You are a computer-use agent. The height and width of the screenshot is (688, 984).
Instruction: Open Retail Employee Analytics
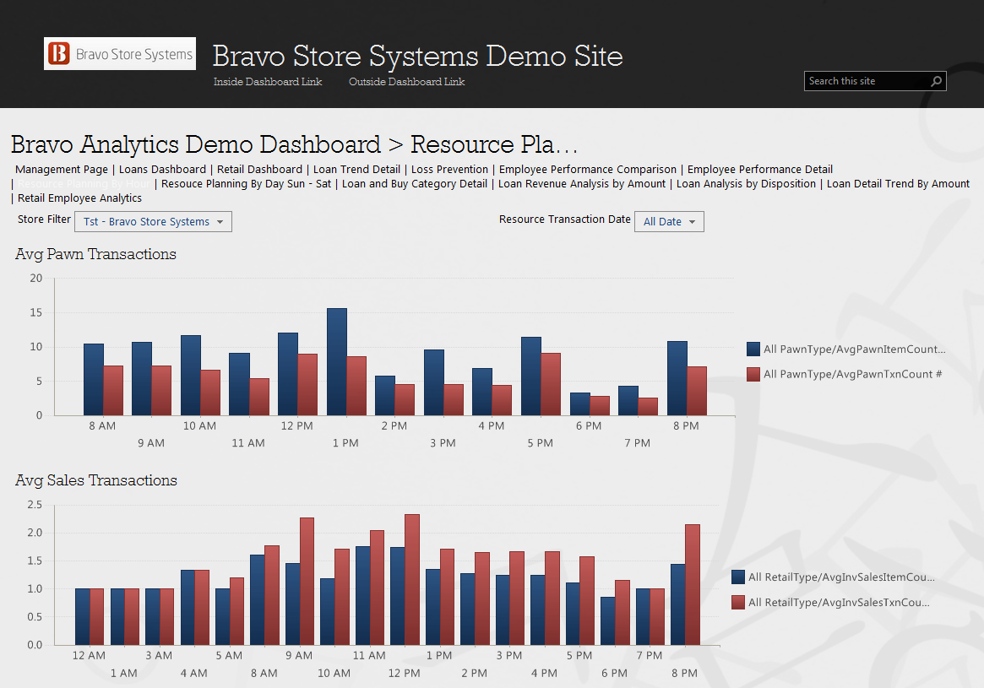[79, 198]
